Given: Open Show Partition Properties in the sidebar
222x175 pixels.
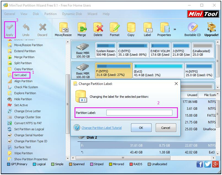Looking at the screenshot, I should pos(31,159).
